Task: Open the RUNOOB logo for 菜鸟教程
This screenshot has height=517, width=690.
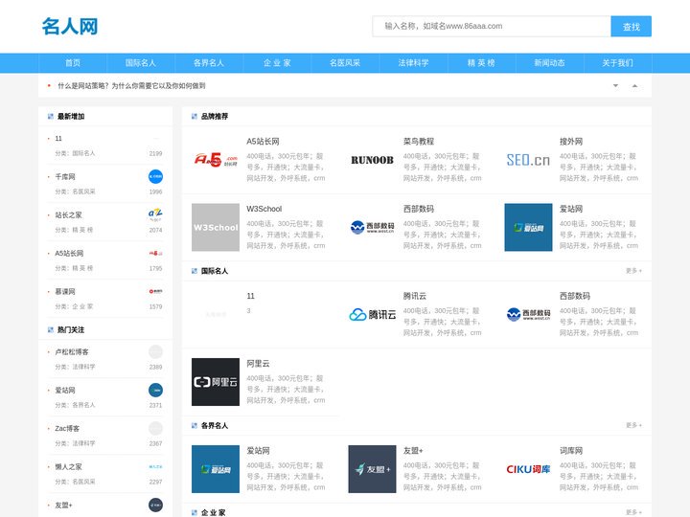Action: (372, 160)
